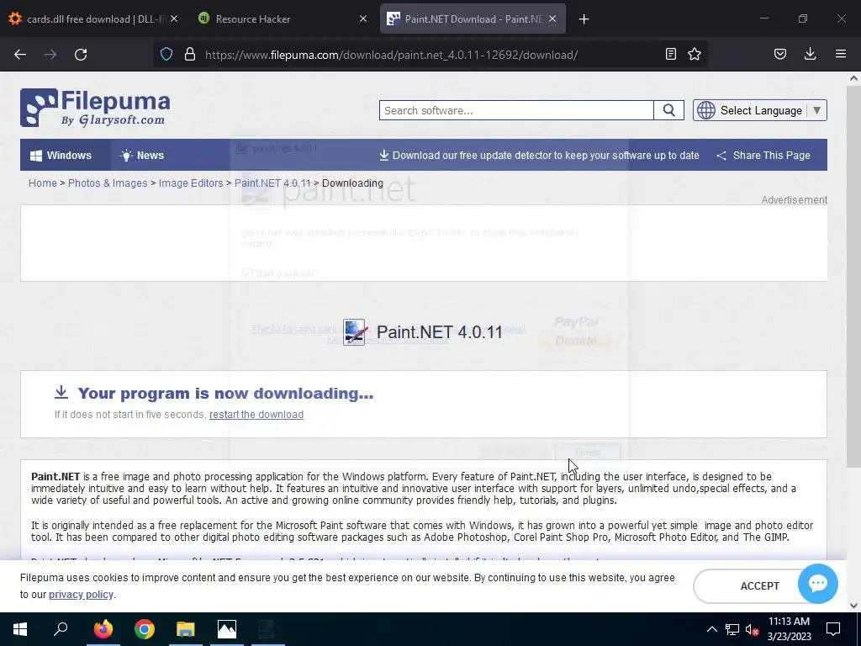Open the privacy policy link
The height and width of the screenshot is (646, 861).
81,595
